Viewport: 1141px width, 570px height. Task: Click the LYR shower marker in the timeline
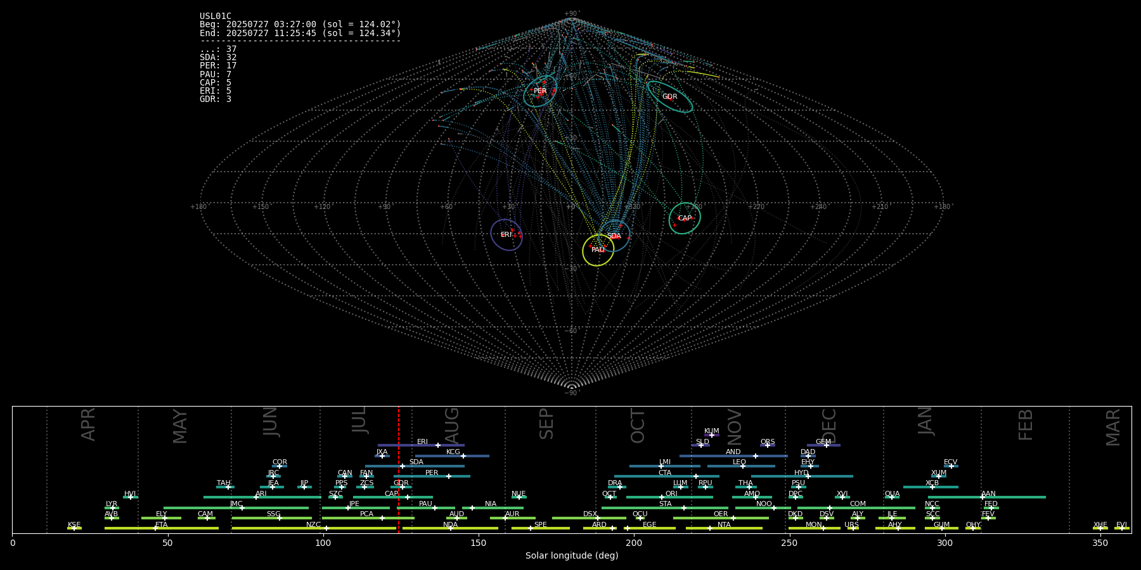[x=113, y=508]
